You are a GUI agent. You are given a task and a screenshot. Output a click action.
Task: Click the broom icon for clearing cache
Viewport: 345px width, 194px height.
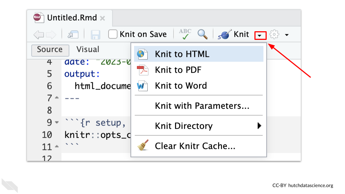pos(143,145)
